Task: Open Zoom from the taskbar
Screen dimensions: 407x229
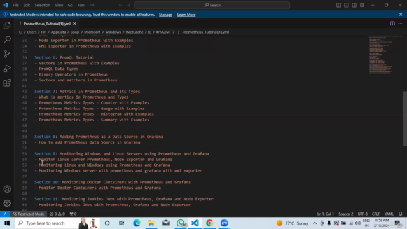Action: click(x=224, y=223)
